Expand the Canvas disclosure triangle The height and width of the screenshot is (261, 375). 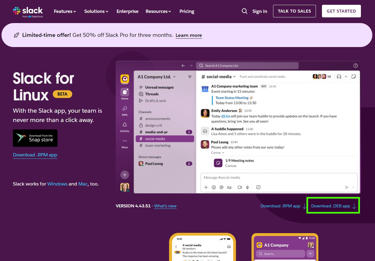tap(223, 153)
